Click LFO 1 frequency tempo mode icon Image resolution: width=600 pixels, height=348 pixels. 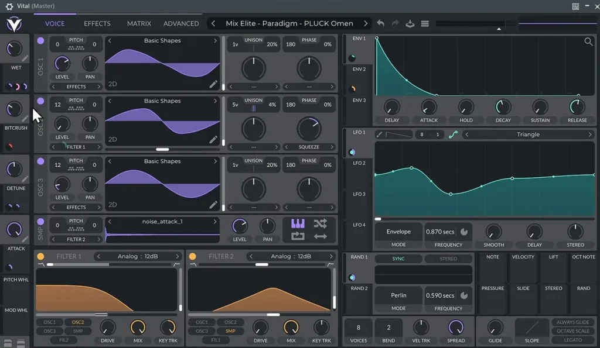464,232
